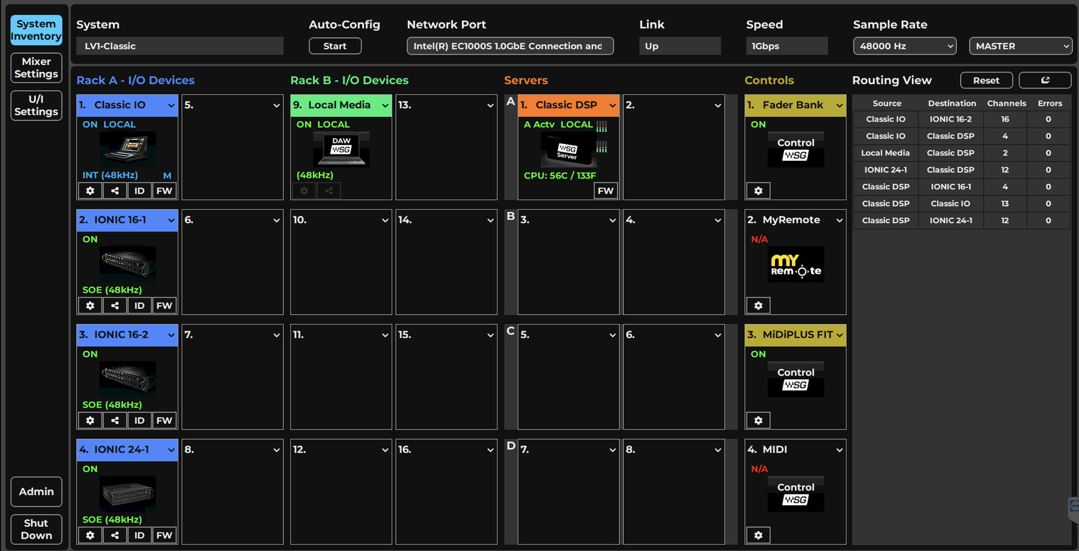The image size is (1079, 551).
Task: Open firmware for Classic IO
Action: (x=164, y=191)
